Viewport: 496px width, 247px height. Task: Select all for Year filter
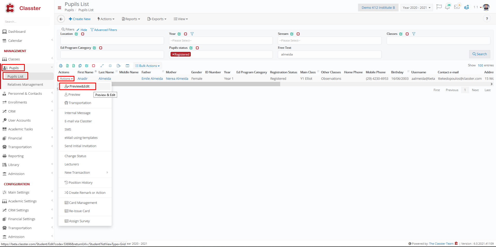pyautogui.click(x=179, y=34)
